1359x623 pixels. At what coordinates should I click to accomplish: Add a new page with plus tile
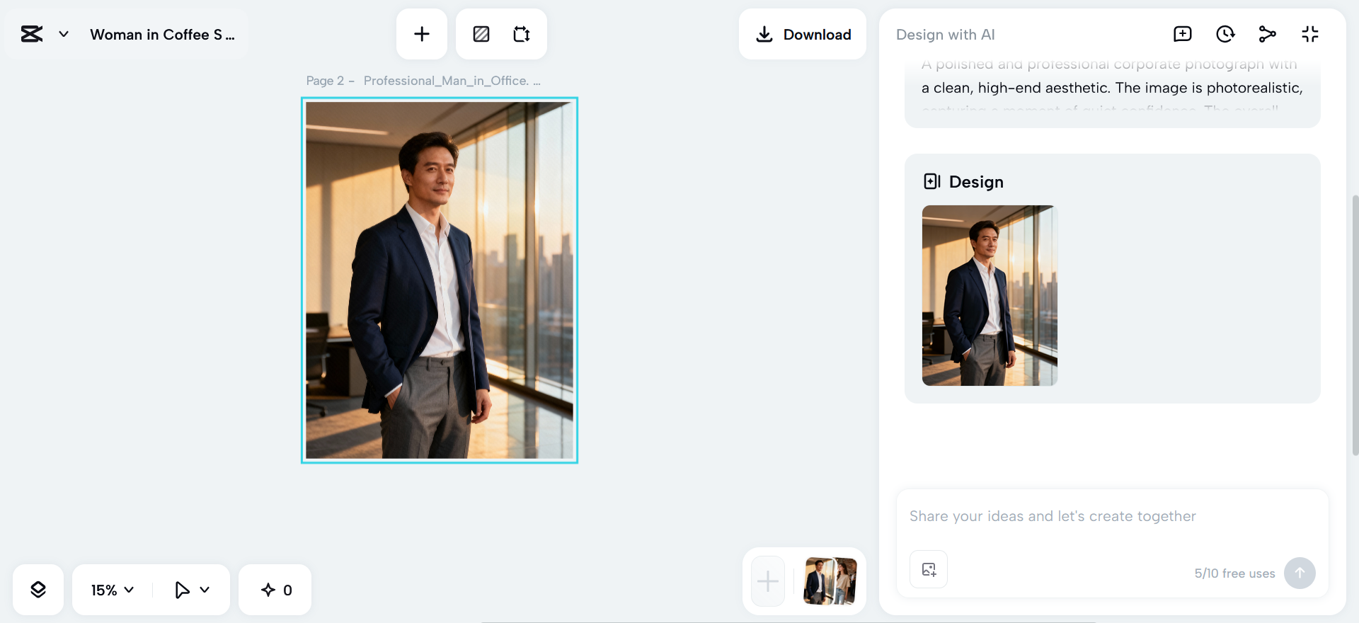[768, 582]
